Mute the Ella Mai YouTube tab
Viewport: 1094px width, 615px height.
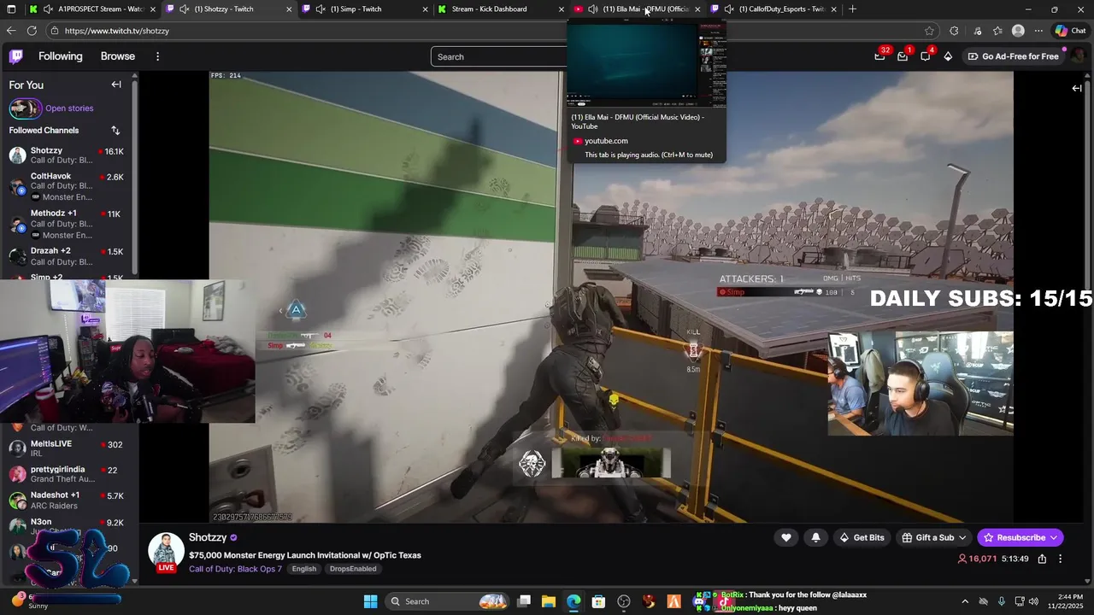click(593, 9)
